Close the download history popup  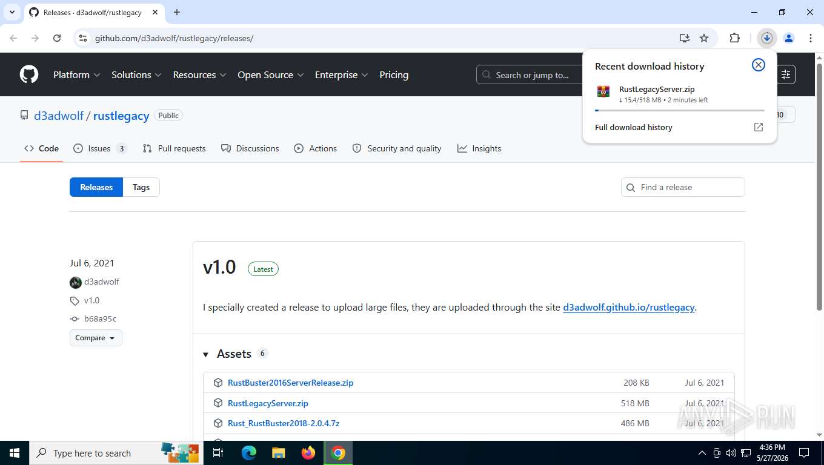click(759, 65)
